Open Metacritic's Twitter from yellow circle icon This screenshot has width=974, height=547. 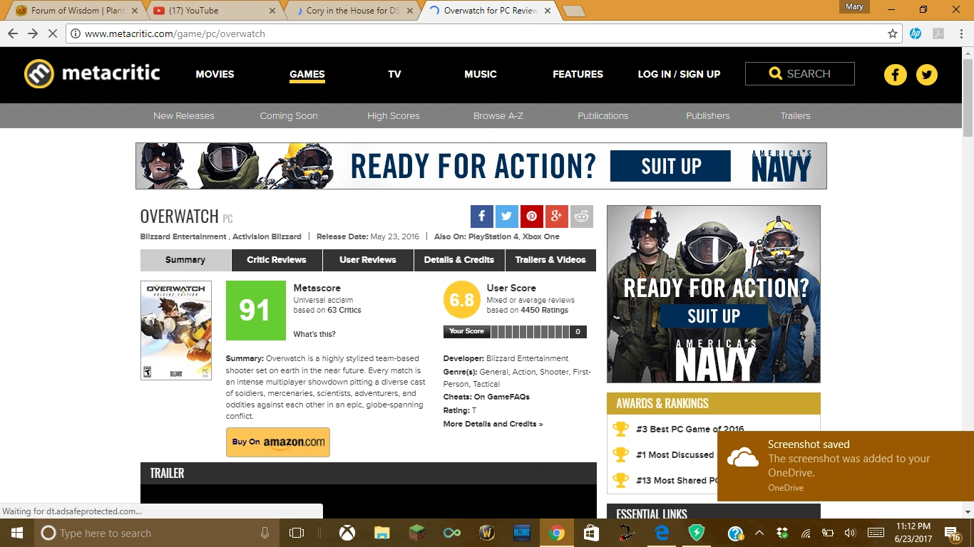[x=926, y=75]
